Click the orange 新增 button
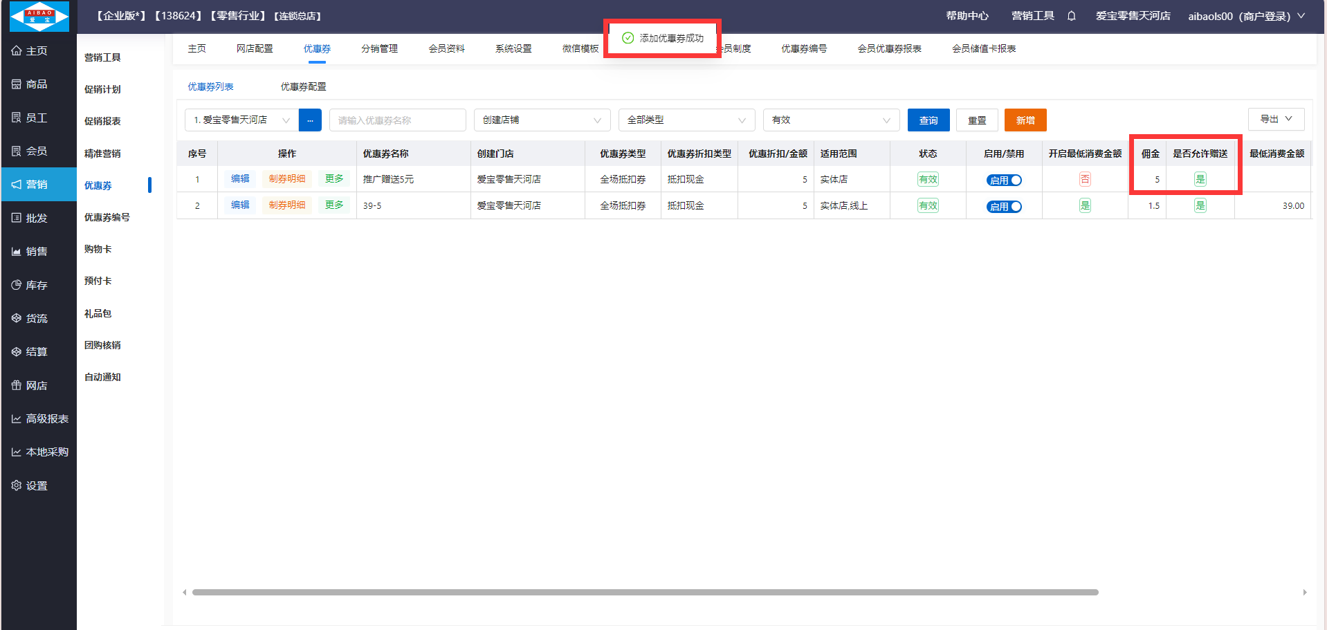Image resolution: width=1327 pixels, height=630 pixels. [x=1025, y=120]
